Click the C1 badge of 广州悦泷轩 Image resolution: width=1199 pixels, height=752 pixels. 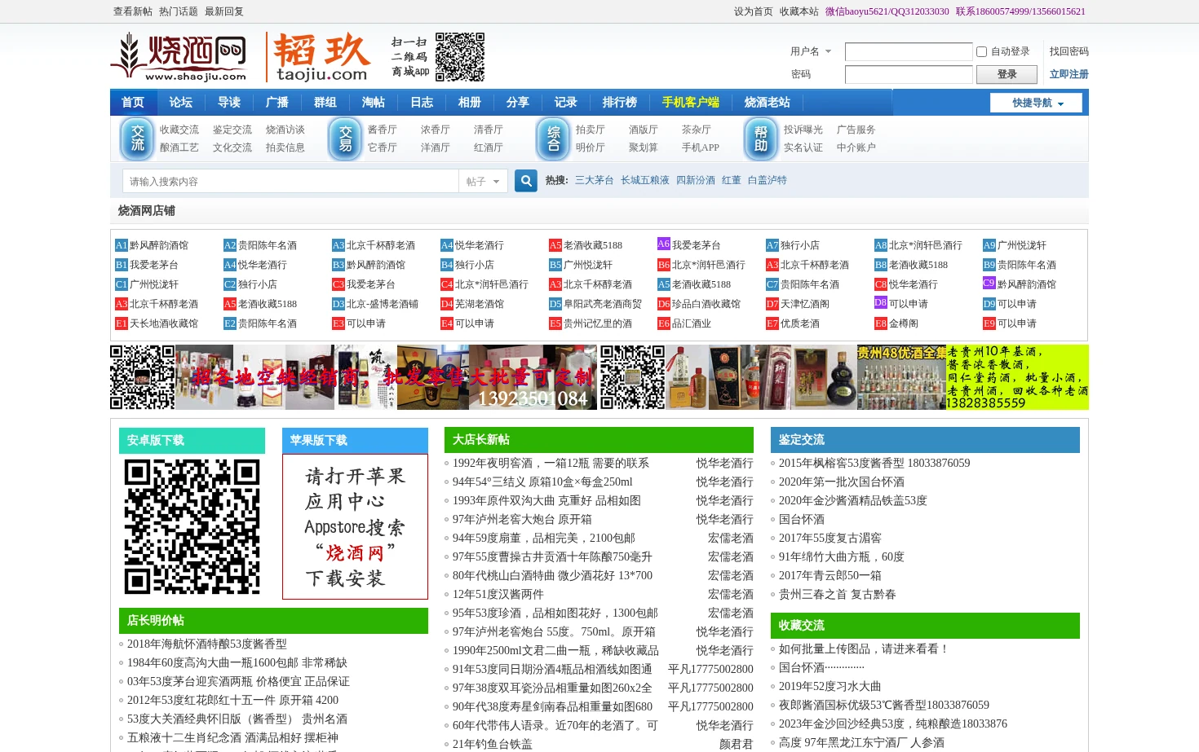(x=122, y=284)
